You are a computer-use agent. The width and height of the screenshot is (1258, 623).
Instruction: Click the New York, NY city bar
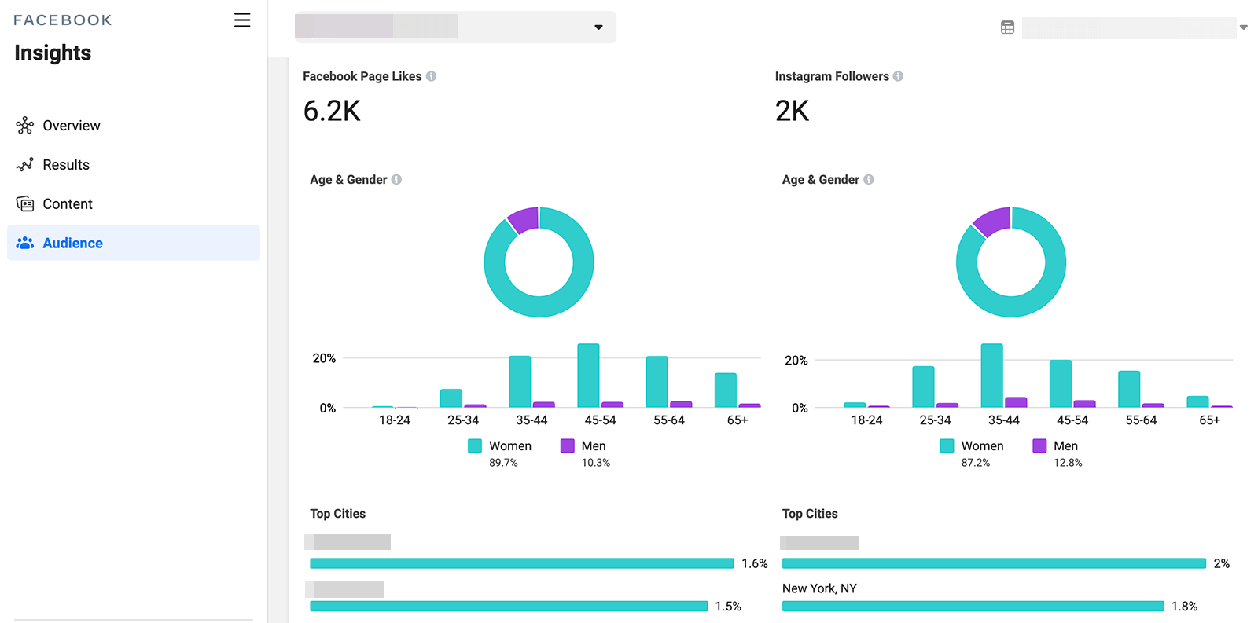pyautogui.click(x=973, y=606)
